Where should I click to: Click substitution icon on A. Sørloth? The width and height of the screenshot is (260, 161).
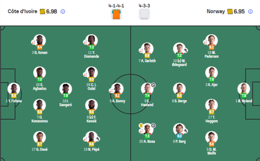coord(141,50)
